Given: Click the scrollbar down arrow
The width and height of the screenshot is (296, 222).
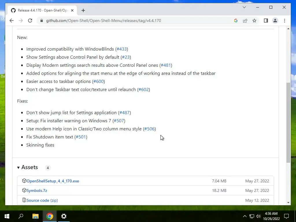Looking at the screenshot, I should tap(288, 203).
